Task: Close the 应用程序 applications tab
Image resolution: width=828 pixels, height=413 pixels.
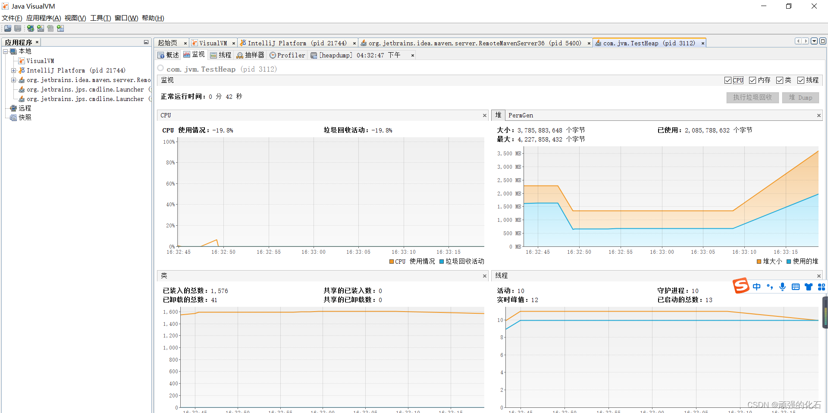Action: [37, 42]
